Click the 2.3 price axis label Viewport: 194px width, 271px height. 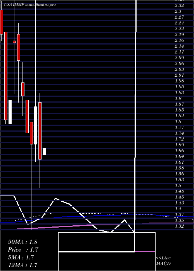(x=178, y=11)
